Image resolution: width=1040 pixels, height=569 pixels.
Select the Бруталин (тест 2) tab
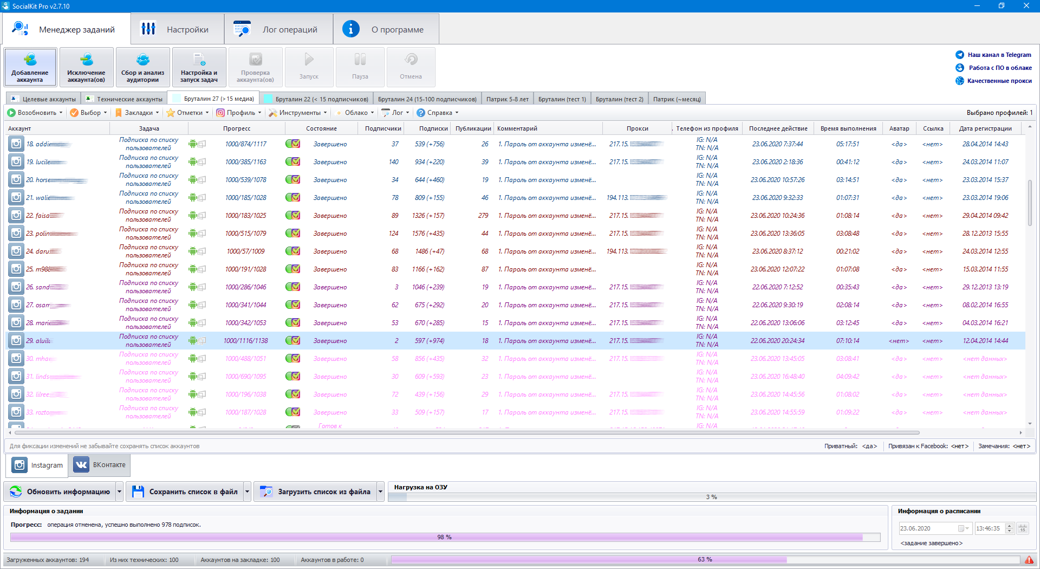click(619, 99)
